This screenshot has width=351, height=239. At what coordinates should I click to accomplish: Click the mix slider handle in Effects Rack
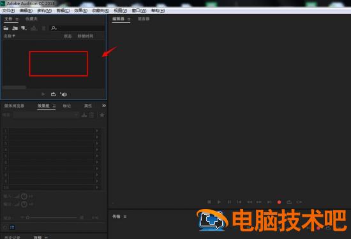point(27,217)
